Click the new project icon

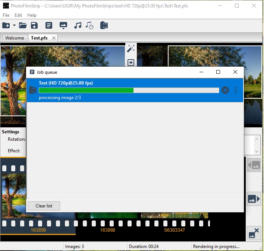tap(6, 25)
